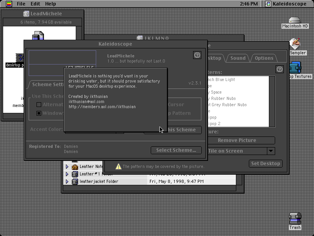Image resolution: width=314 pixels, height=236 pixels.
Task: Click the Remove Picture button
Action: point(241,140)
